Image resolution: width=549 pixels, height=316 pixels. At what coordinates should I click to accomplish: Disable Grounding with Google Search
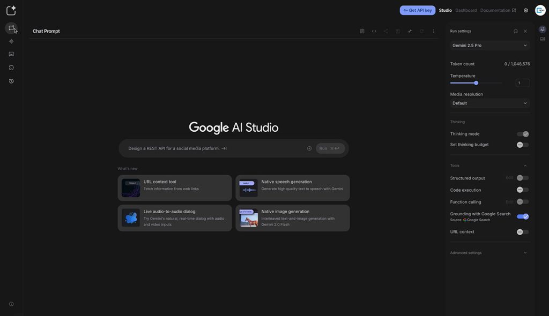[x=523, y=216]
